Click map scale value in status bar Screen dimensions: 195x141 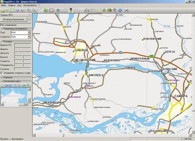pos(186,139)
